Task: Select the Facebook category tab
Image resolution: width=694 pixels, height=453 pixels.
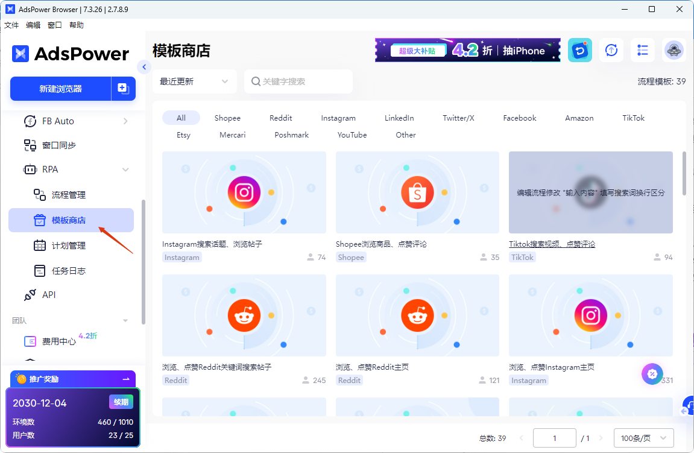Action: coord(520,118)
